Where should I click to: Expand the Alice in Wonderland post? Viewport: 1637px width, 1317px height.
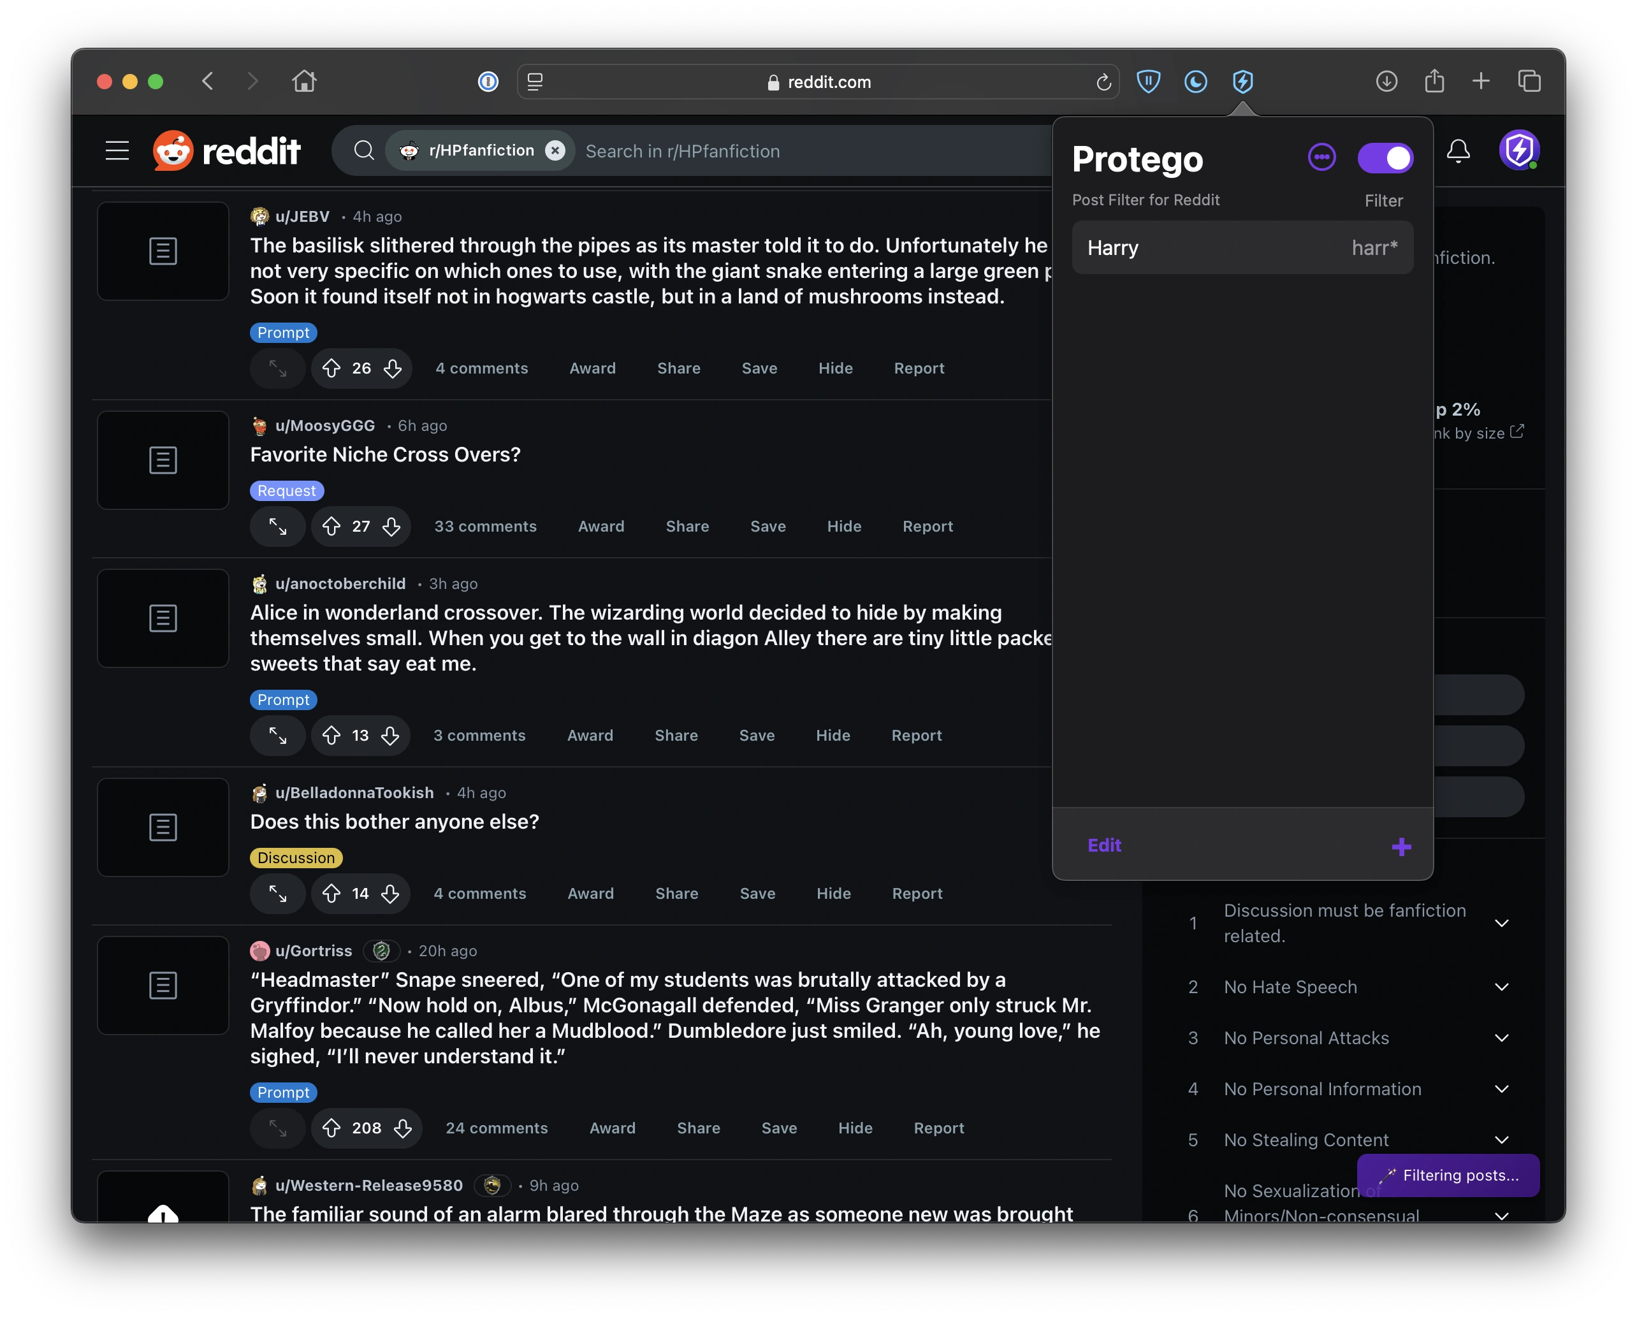(277, 736)
